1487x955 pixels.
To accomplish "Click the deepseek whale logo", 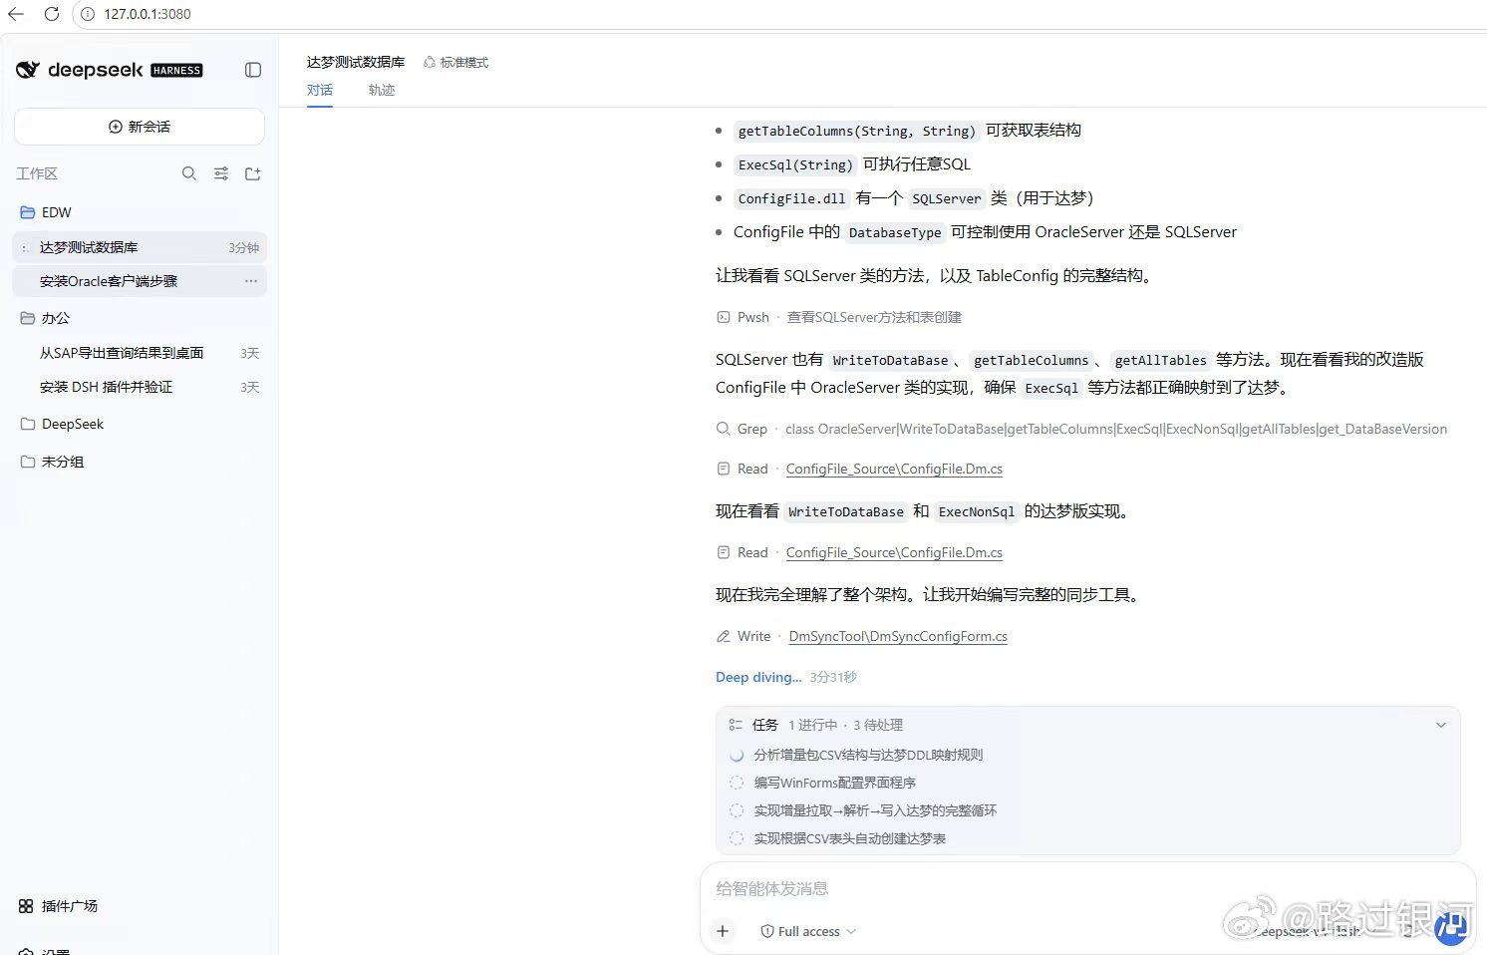I will click(x=28, y=70).
